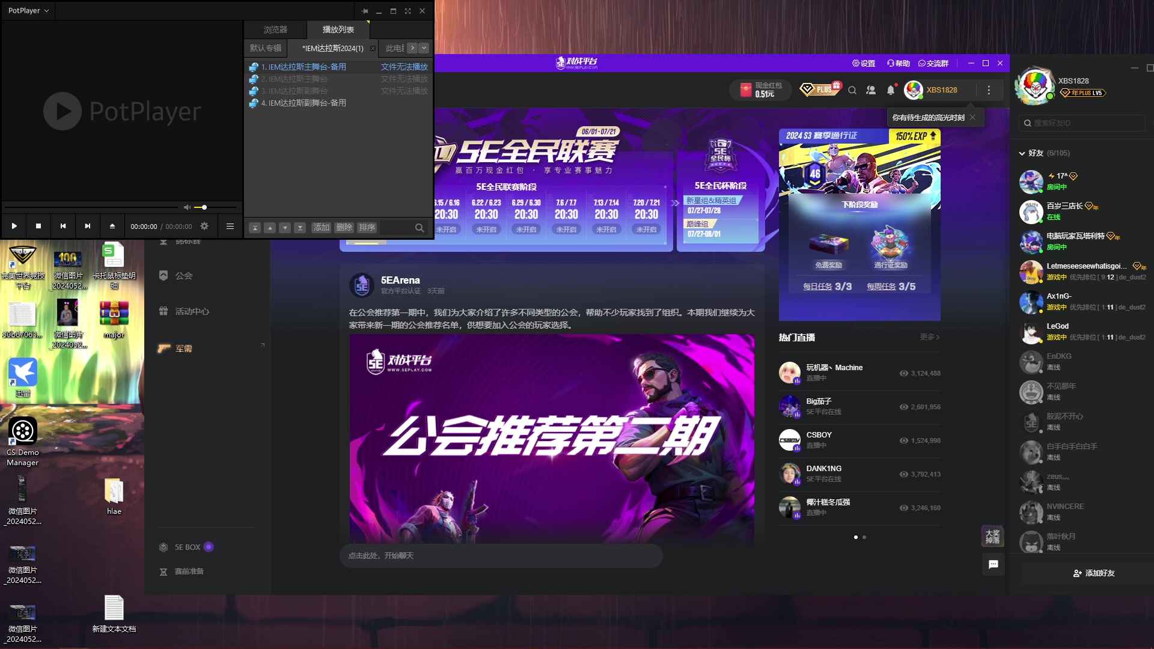Image resolution: width=1154 pixels, height=649 pixels.
Task: Mute volume in PotPlayer speaker icon
Action: pyautogui.click(x=188, y=207)
